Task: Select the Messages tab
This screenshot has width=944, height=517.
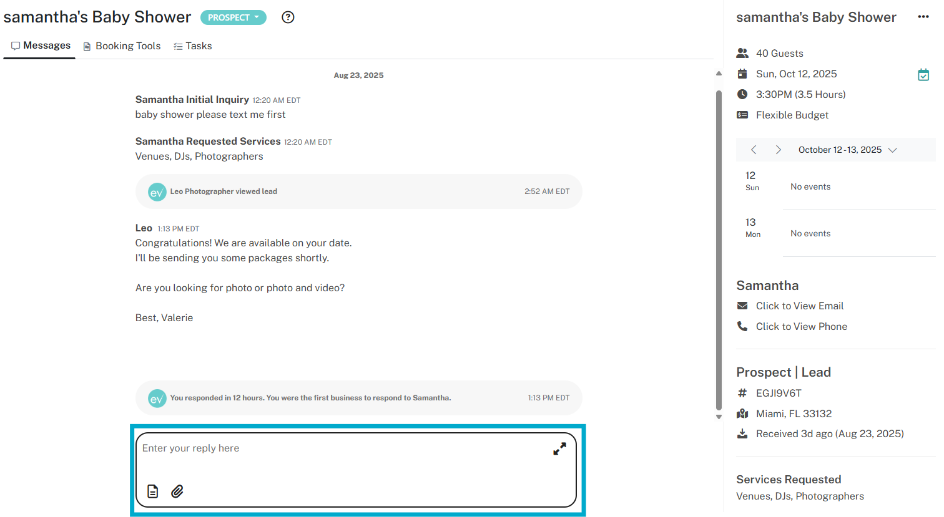Action: click(x=41, y=46)
